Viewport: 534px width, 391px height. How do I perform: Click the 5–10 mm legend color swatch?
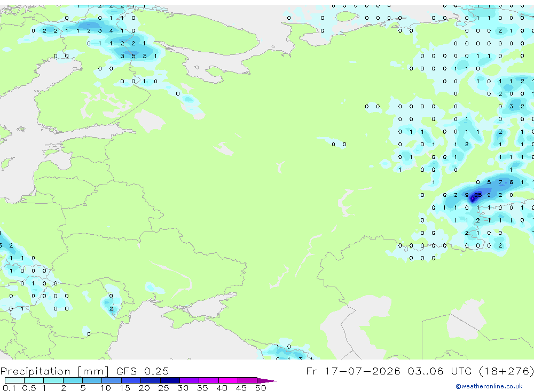(x=92, y=380)
